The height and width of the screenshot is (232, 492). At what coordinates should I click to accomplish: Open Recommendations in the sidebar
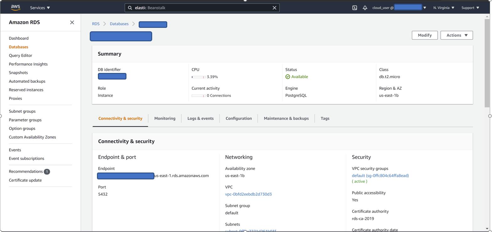26,172
